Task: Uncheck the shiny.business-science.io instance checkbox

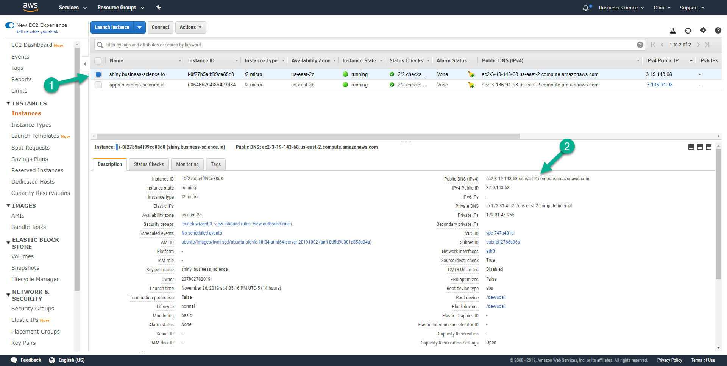Action: tap(98, 74)
